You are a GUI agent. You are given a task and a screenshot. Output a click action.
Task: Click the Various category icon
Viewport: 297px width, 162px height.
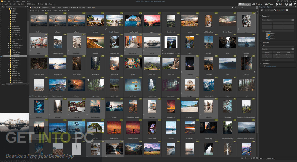click(x=269, y=39)
